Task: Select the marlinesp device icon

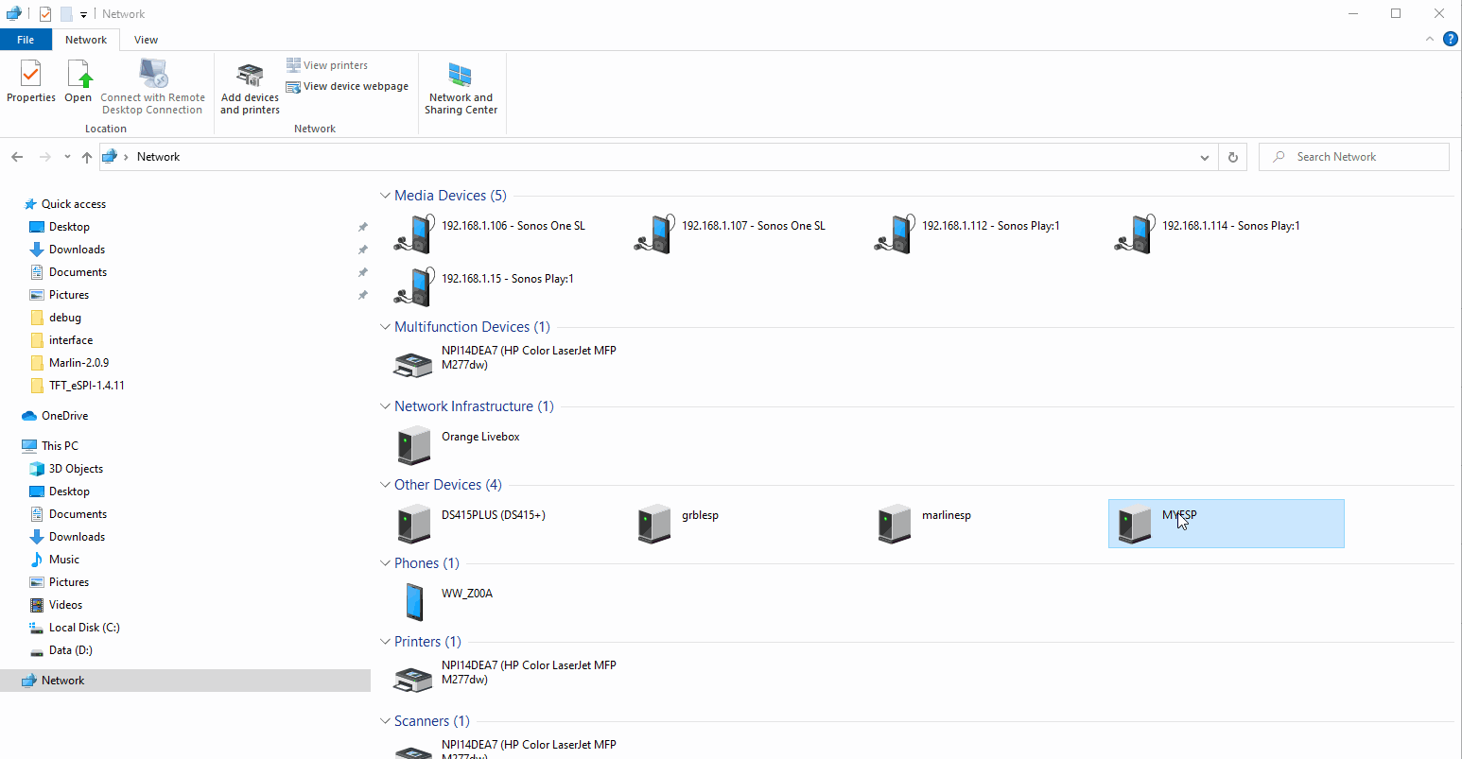Action: (895, 524)
